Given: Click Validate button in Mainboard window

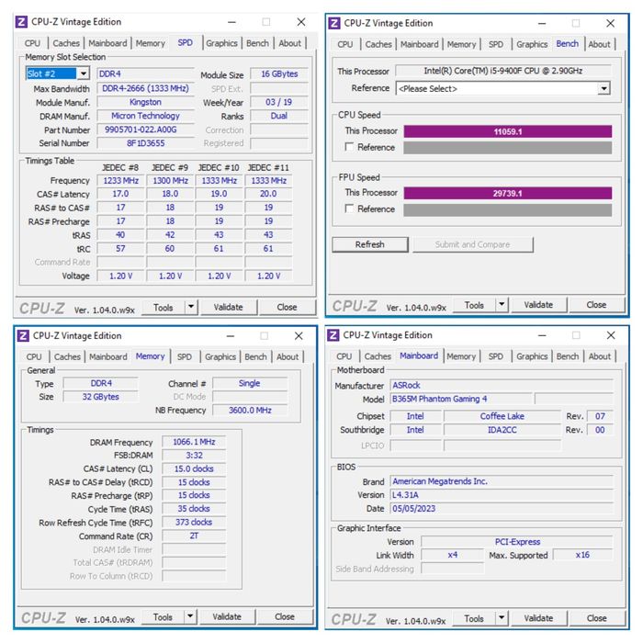Looking at the screenshot, I should point(538,618).
